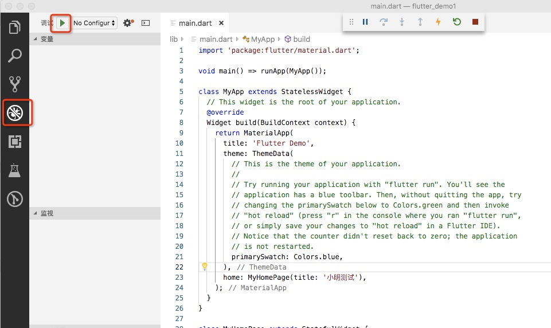Open launch.json with the gear icon
The image size is (551, 328).
coord(128,23)
